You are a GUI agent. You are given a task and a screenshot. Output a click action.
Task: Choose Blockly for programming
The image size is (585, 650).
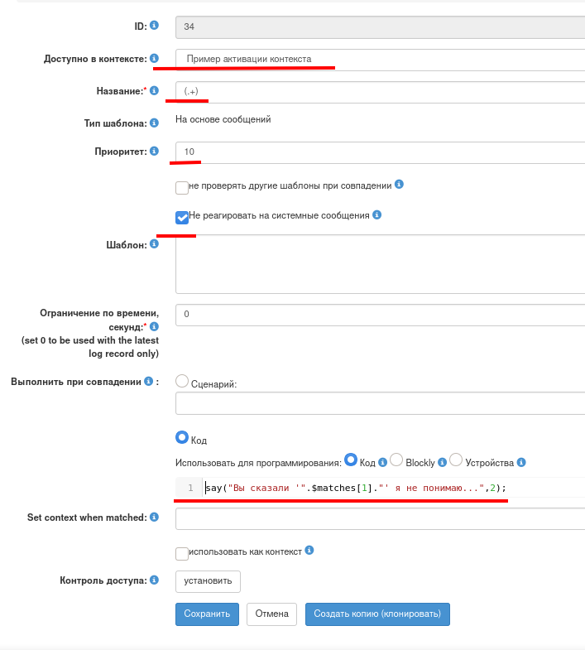pos(396,460)
